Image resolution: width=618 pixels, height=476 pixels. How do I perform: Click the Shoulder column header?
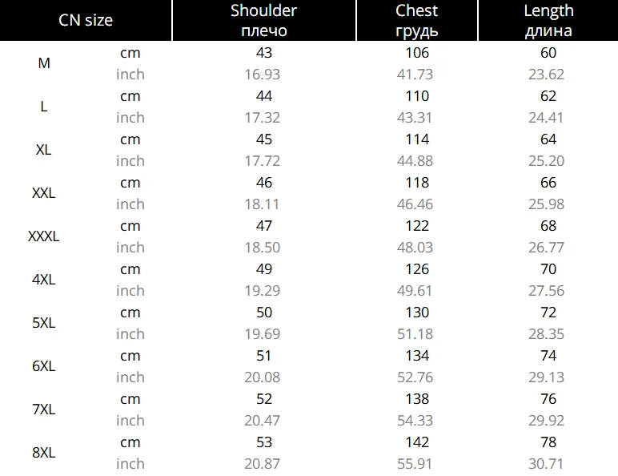pos(263,20)
